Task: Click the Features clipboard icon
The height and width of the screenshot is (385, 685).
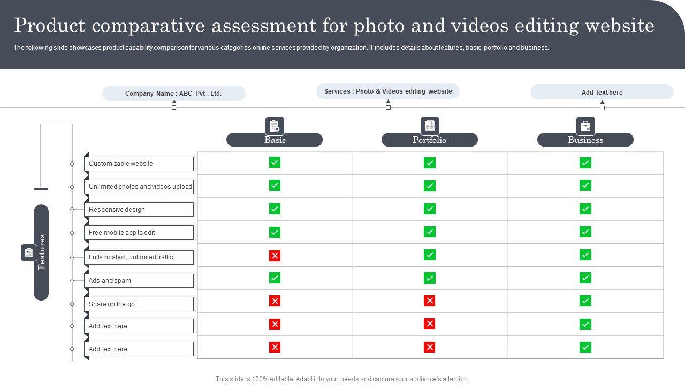Action: (x=29, y=252)
